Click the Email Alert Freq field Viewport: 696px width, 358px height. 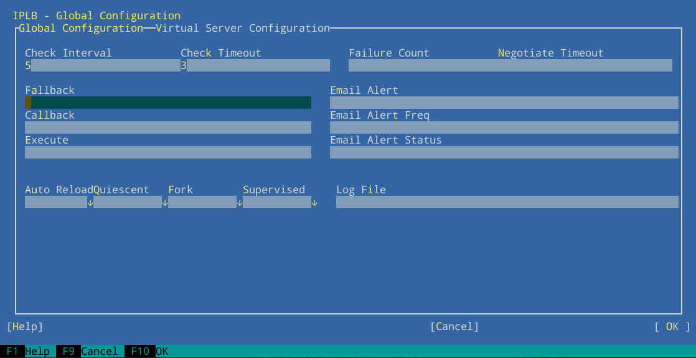pyautogui.click(x=504, y=127)
